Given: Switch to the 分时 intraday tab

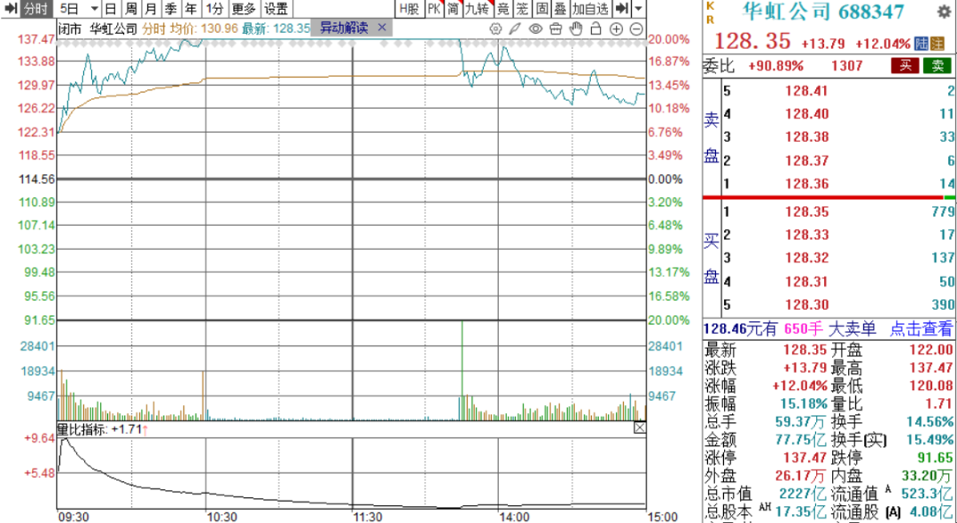Looking at the screenshot, I should pos(37,9).
